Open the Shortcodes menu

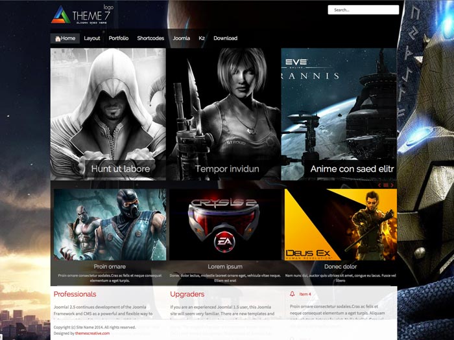point(150,38)
